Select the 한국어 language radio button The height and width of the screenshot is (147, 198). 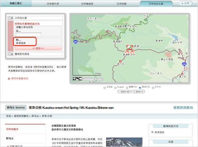153,88
